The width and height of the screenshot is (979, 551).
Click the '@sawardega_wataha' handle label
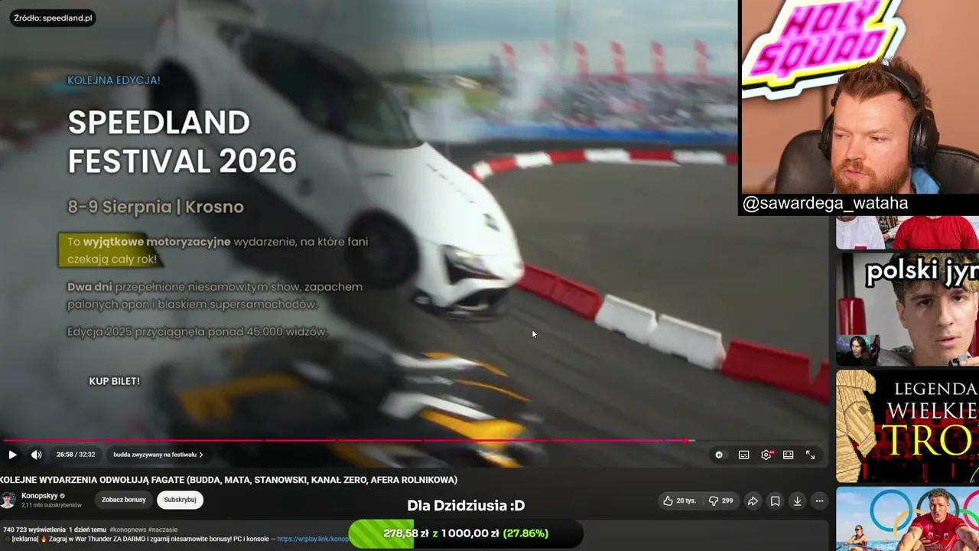(825, 204)
